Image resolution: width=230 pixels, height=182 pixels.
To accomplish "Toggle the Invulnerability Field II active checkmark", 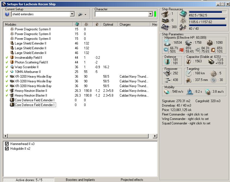I will [x=7, y=58].
